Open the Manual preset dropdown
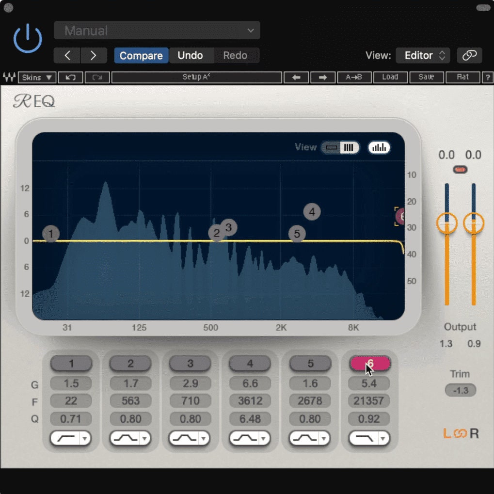This screenshot has width=494, height=494. tap(157, 31)
